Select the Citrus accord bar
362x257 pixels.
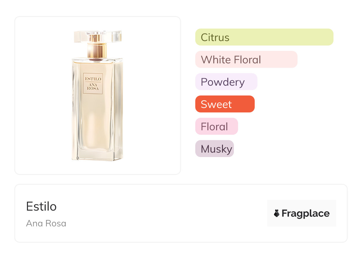click(x=264, y=37)
